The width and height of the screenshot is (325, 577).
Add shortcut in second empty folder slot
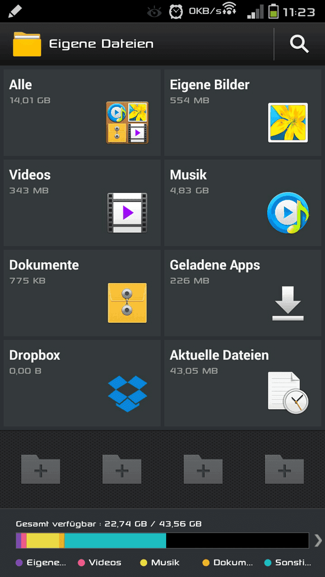click(122, 469)
